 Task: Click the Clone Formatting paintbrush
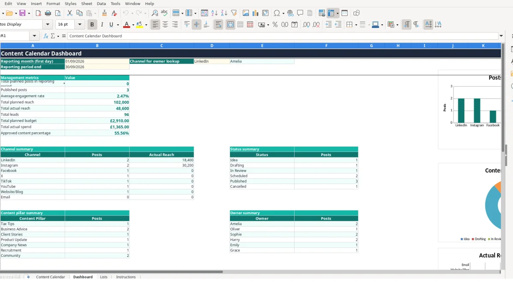pos(105,13)
